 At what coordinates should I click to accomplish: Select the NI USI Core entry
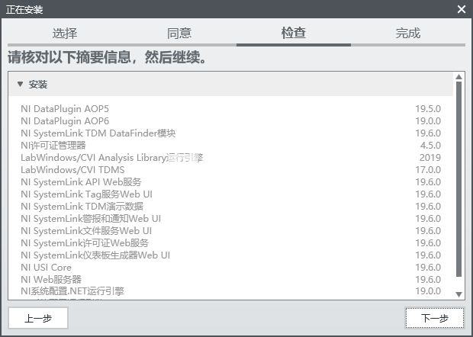tap(230, 268)
